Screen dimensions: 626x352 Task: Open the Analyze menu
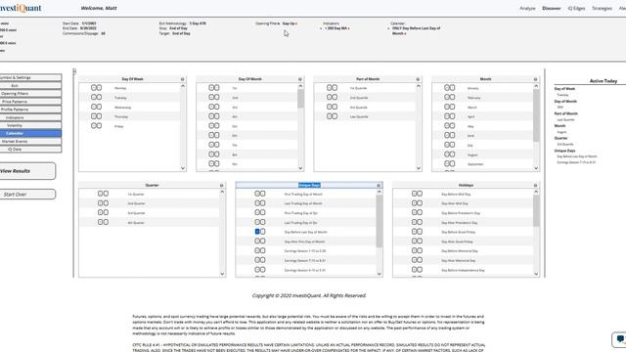[x=527, y=9]
